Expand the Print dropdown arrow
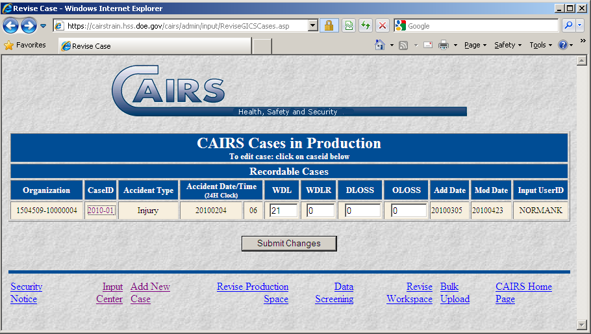 (x=455, y=45)
